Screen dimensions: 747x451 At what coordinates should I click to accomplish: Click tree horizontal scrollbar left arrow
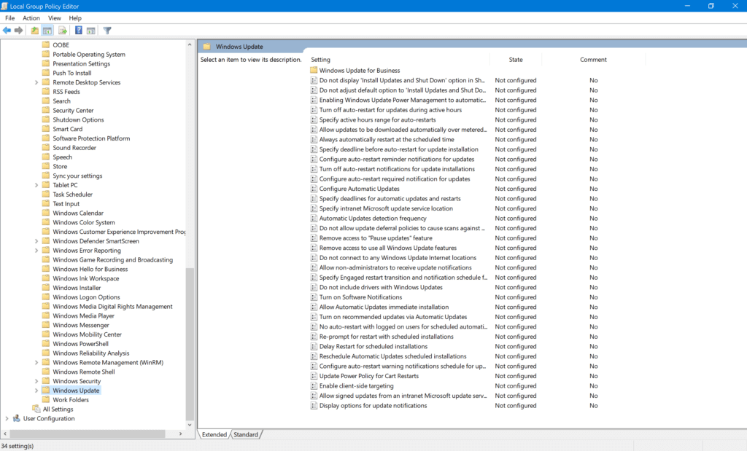pos(5,434)
